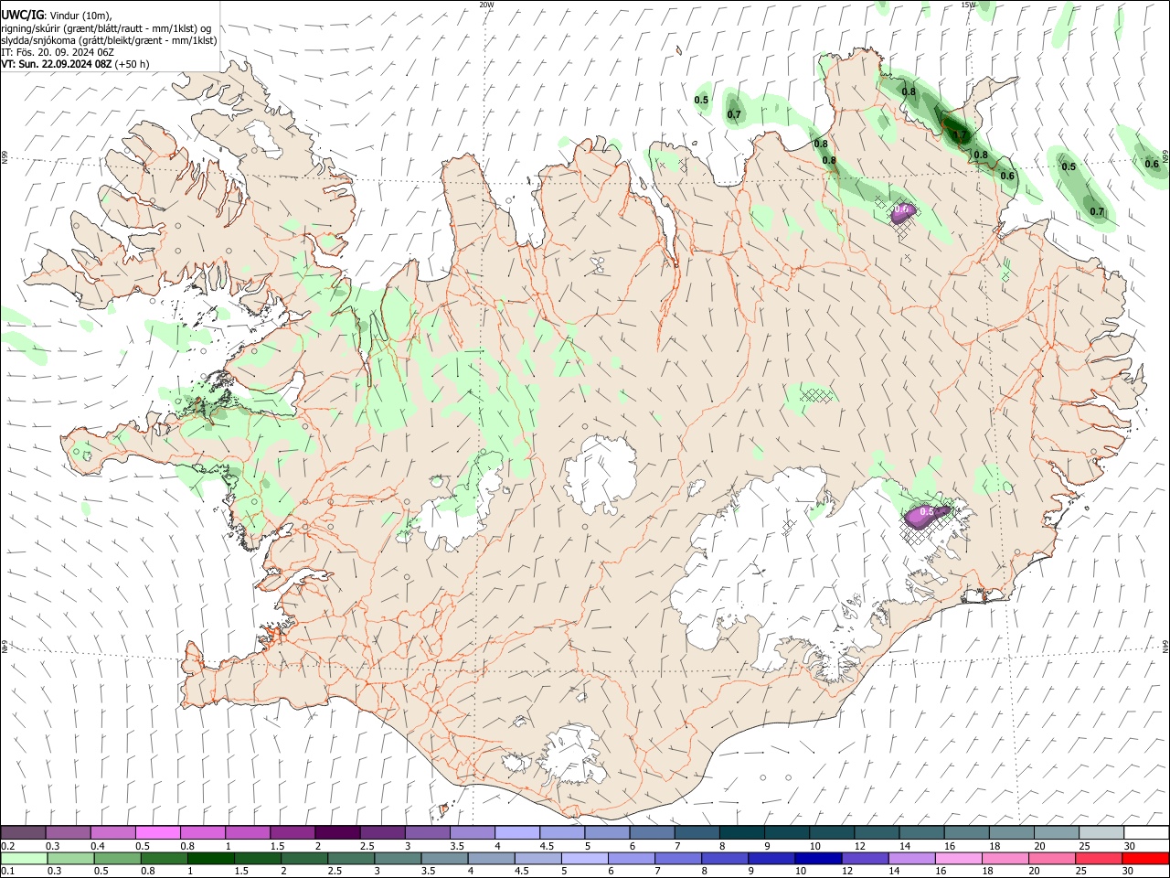Click the '15W' longitude label at the top
The height and width of the screenshot is (878, 1170).
[x=968, y=5]
